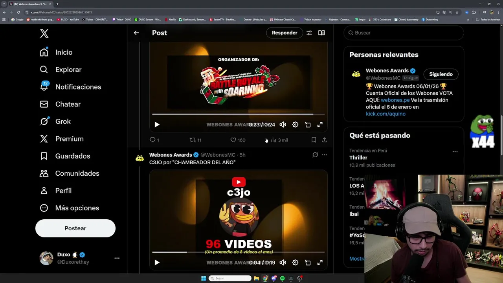
Task: View analytics showing 3 mil views
Action: 279,140
